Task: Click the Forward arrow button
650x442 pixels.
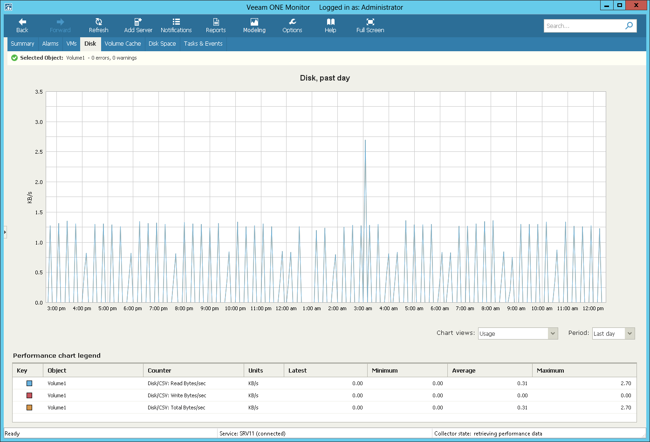Action: click(x=60, y=26)
